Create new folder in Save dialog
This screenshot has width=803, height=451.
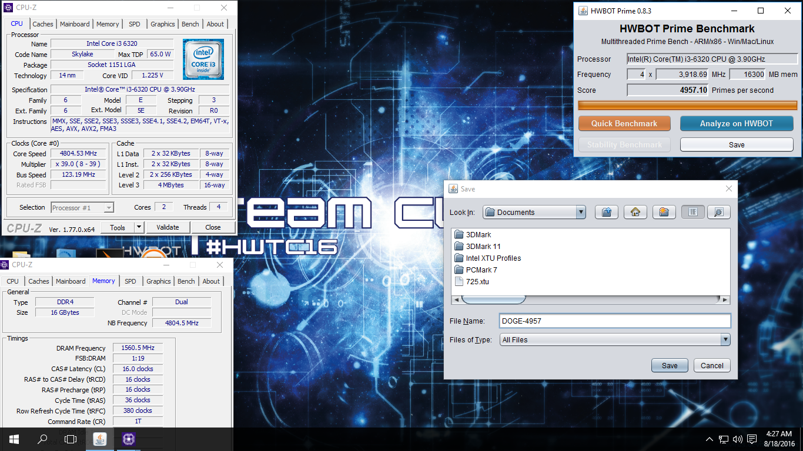pos(664,213)
